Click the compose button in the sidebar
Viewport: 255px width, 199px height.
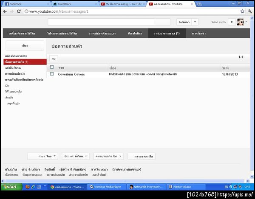click(x=25, y=45)
